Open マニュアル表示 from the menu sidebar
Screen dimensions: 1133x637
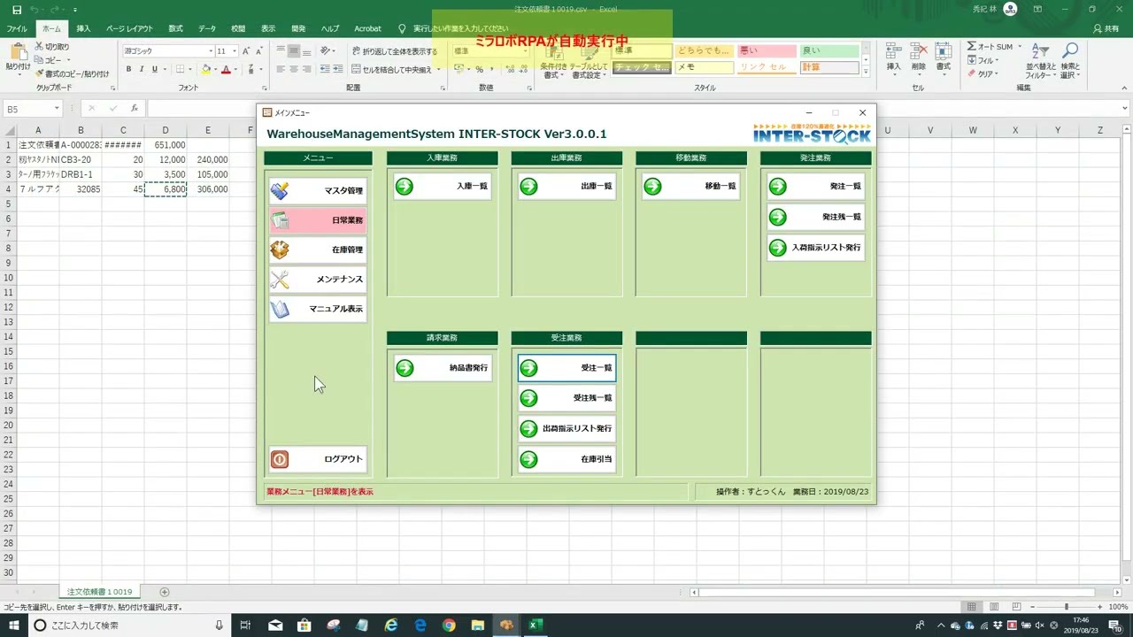(x=318, y=309)
